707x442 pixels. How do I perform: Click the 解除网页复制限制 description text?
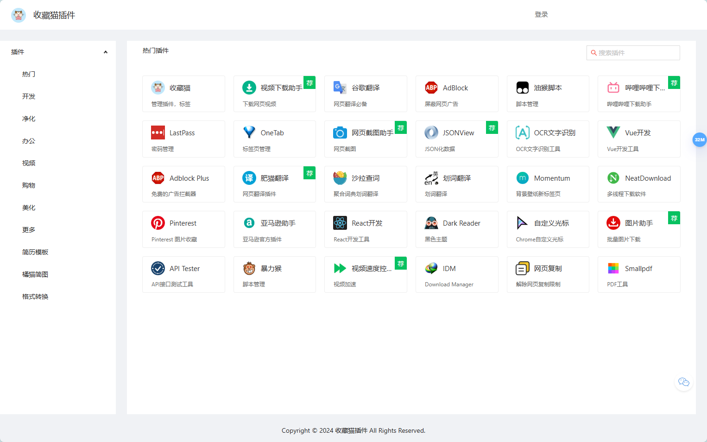[538, 284]
